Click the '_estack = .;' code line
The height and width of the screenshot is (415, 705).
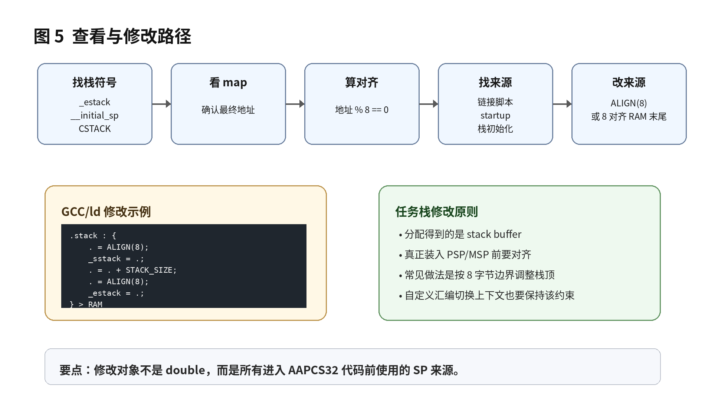116,293
